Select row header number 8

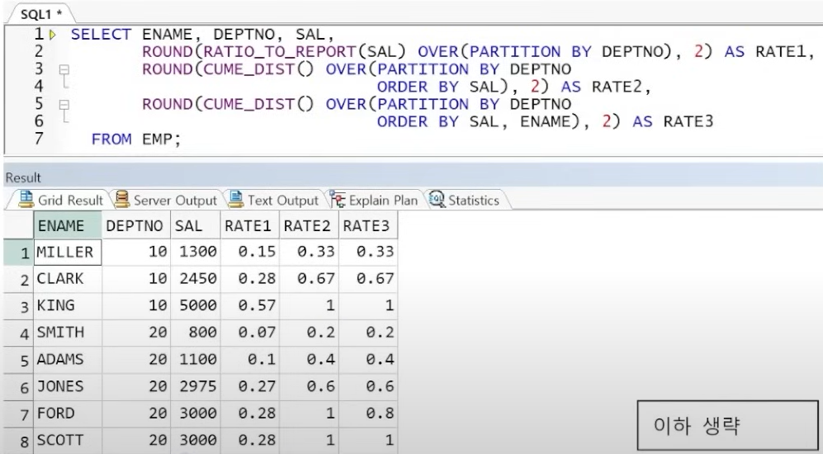click(x=19, y=441)
